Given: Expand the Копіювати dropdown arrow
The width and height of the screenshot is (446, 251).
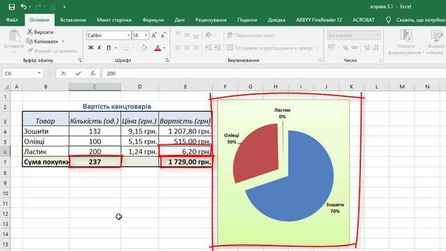Looking at the screenshot, I should coord(63,42).
